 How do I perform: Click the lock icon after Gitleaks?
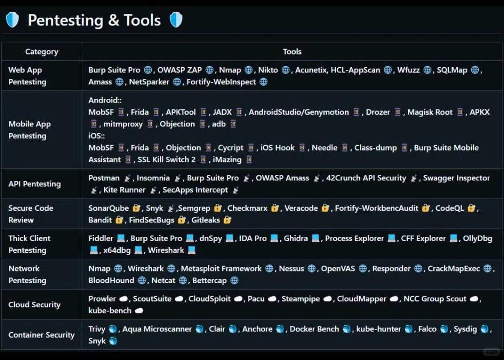point(228,220)
